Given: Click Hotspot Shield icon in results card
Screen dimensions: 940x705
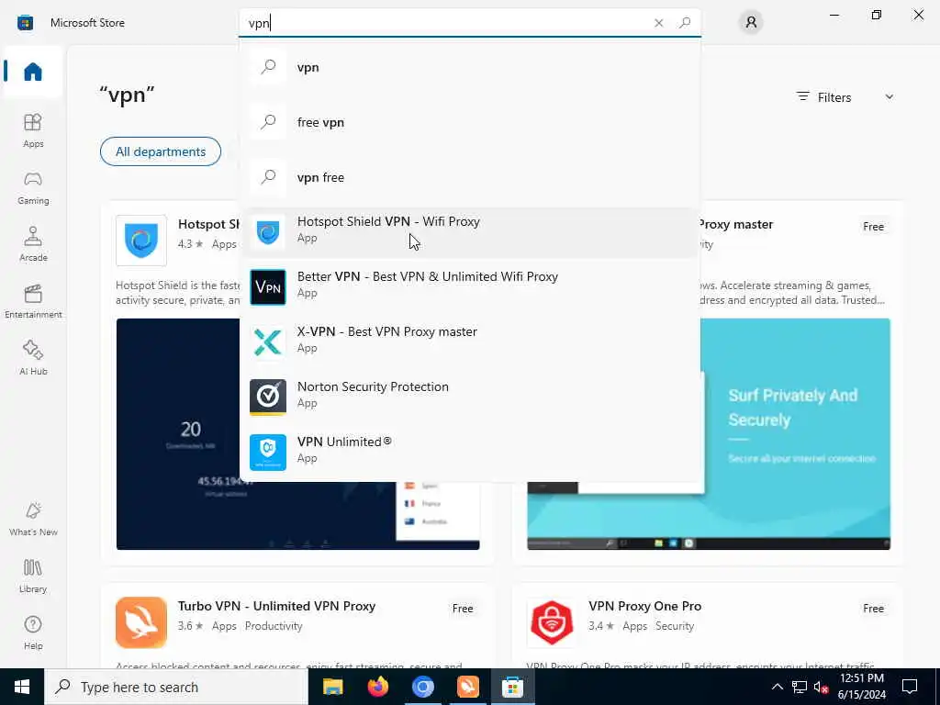Looking at the screenshot, I should point(140,241).
